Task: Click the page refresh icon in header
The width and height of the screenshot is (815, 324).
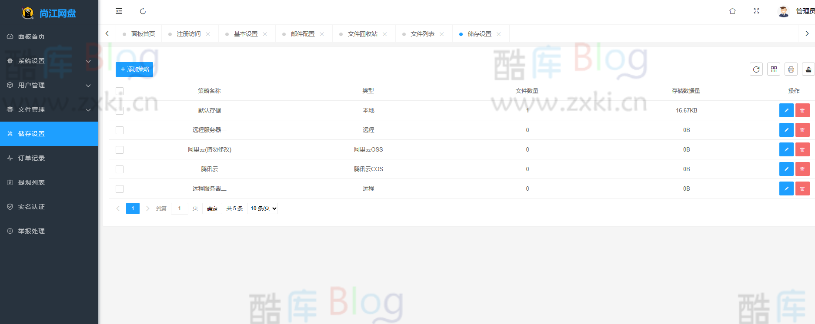Action: pos(143,11)
